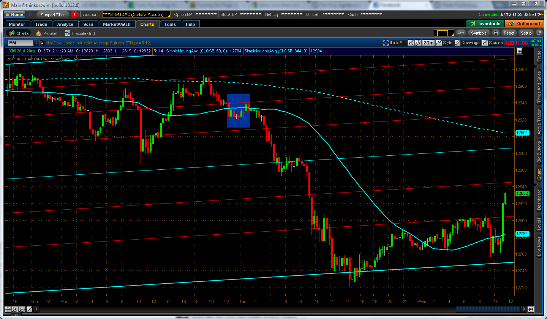Go to the Trade tab
Image resolution: width=547 pixels, height=319 pixels.
tap(41, 24)
